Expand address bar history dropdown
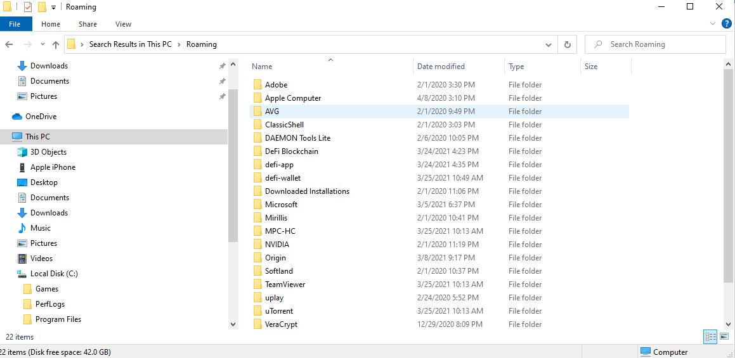735x358 pixels. tap(549, 44)
